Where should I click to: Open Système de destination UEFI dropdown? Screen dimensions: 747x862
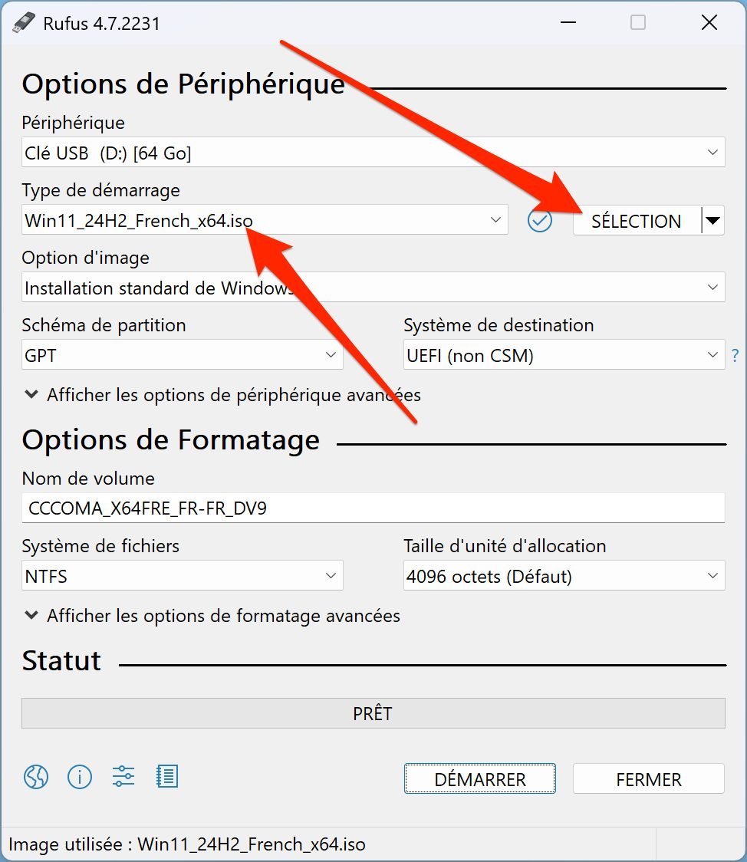pos(564,354)
